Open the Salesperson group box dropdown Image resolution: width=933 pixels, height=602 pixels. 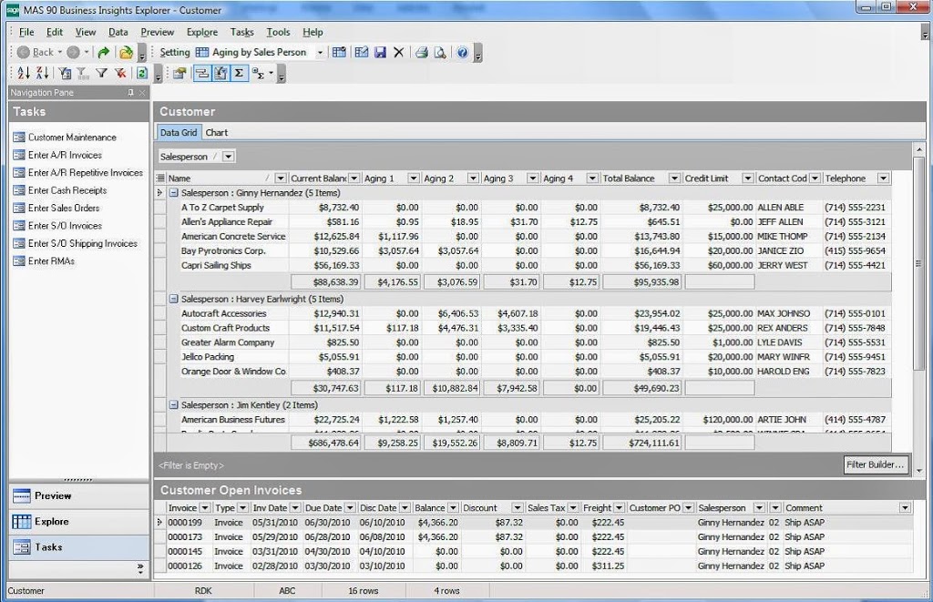229,157
